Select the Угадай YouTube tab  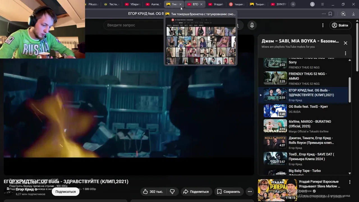pos(216,4)
